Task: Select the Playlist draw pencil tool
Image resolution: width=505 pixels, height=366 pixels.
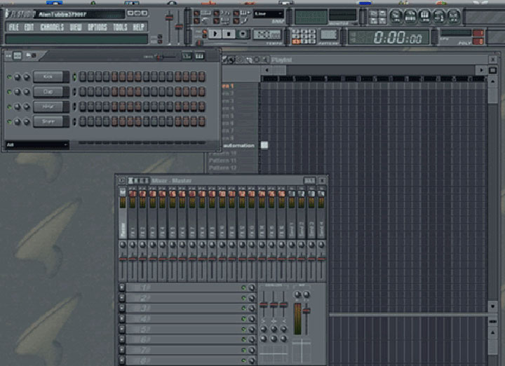Action: (x=225, y=60)
